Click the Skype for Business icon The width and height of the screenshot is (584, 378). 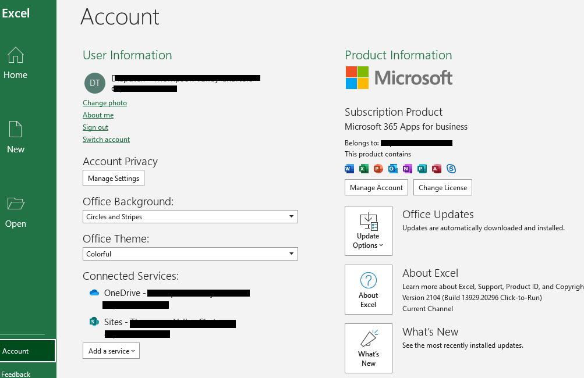click(451, 169)
